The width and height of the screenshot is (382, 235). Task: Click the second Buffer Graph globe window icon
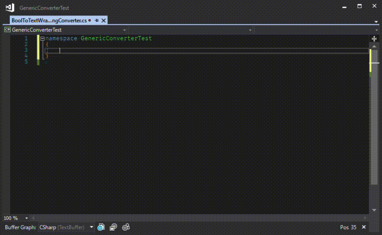pos(113,227)
